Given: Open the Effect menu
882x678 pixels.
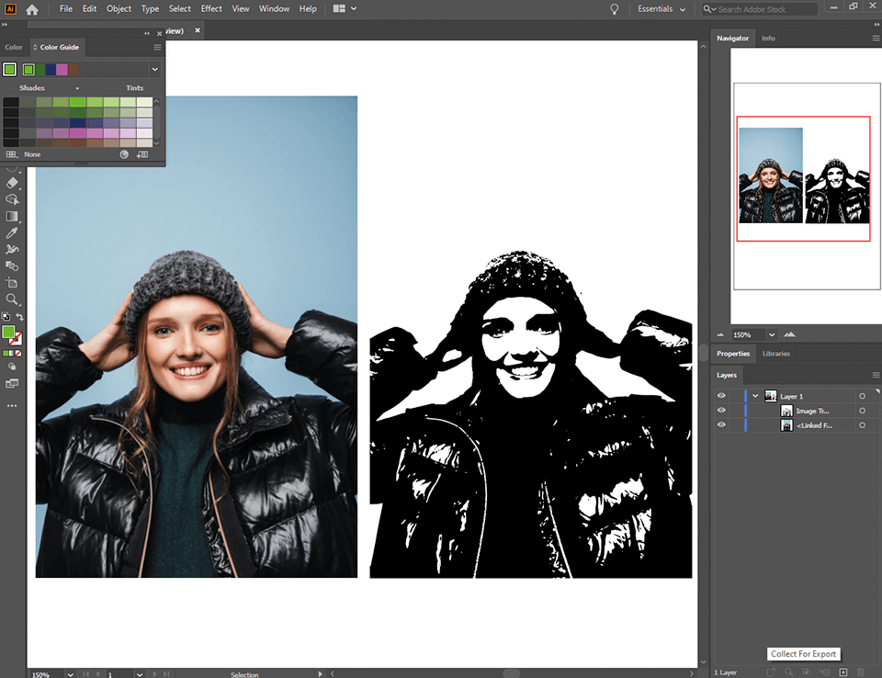Looking at the screenshot, I should 211,9.
